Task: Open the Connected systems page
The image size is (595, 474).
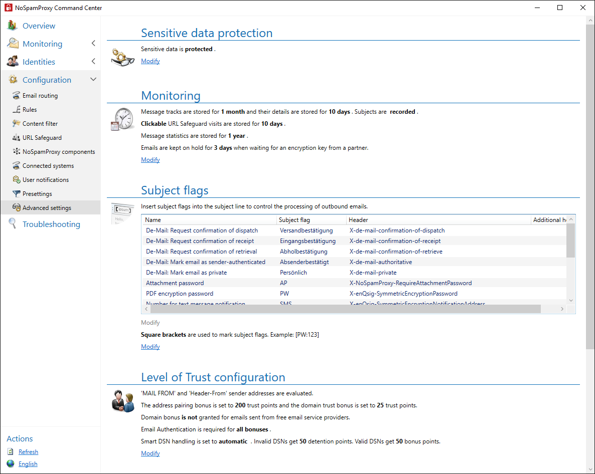Action: coord(48,165)
